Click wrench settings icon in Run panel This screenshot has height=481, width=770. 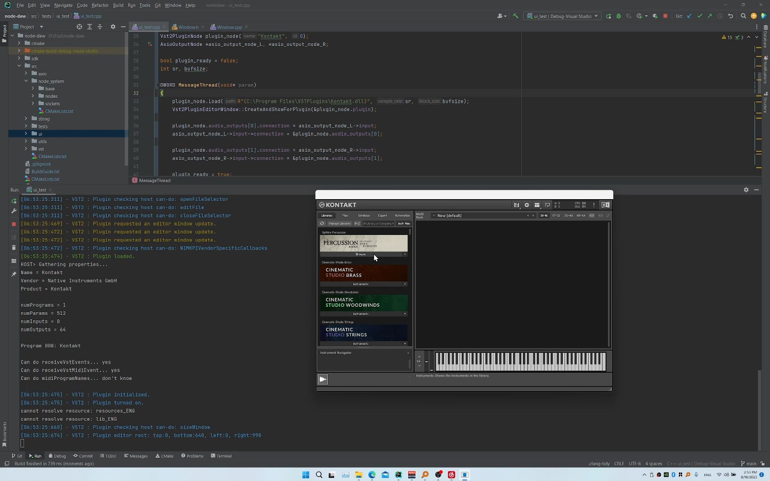pyautogui.click(x=14, y=211)
